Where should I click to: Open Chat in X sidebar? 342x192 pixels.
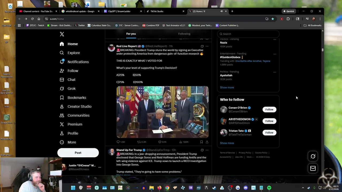pos(68,80)
